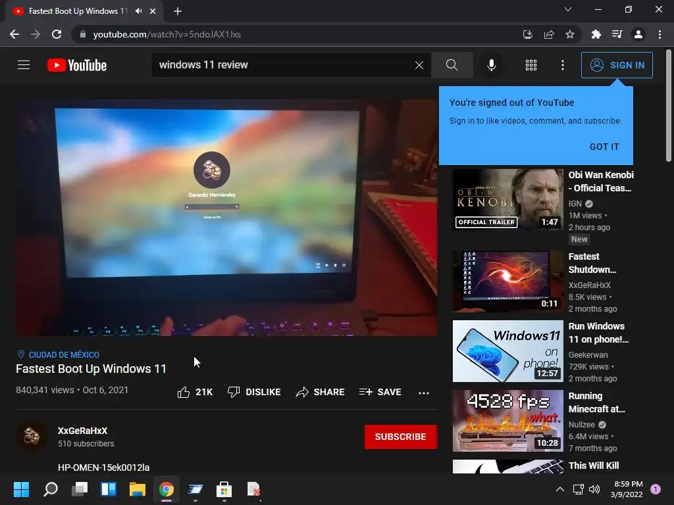Go forward with browser forward arrow

(x=36, y=34)
